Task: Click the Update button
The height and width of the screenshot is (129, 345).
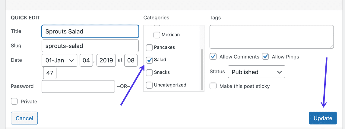Action: coord(323,118)
